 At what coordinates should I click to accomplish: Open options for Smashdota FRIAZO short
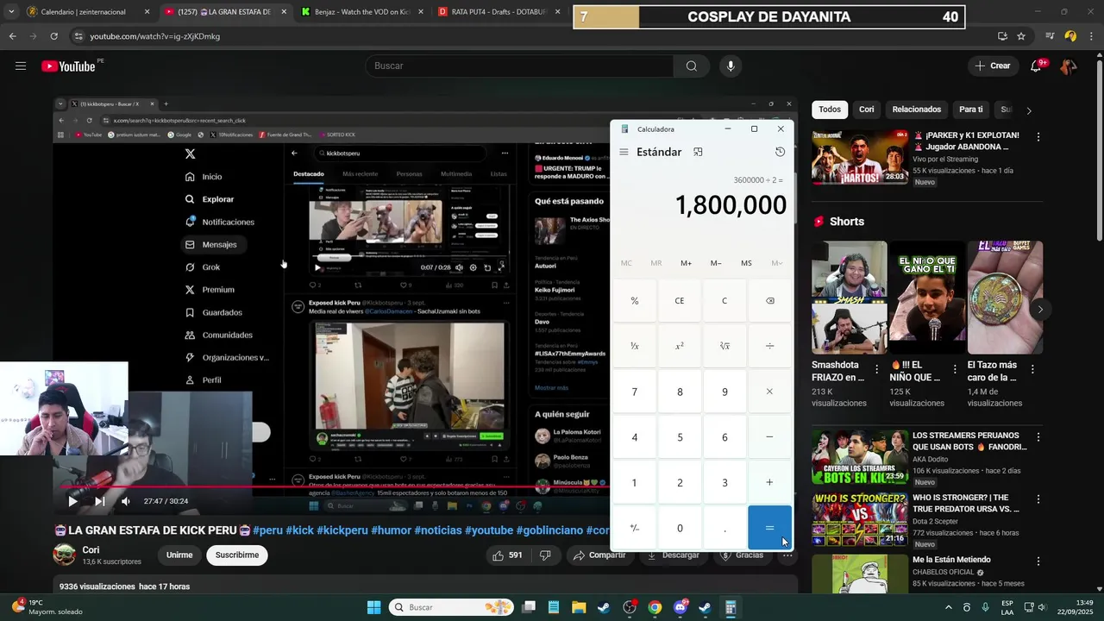877,369
